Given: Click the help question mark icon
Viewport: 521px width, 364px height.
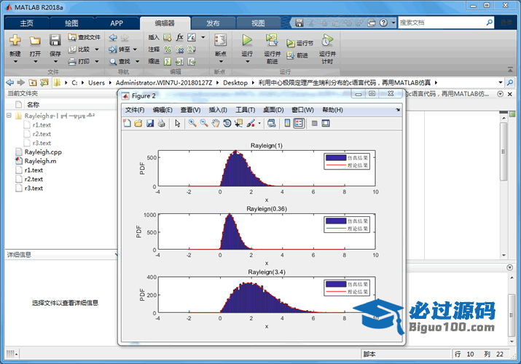Looking at the screenshot, I should pyautogui.click(x=383, y=23).
